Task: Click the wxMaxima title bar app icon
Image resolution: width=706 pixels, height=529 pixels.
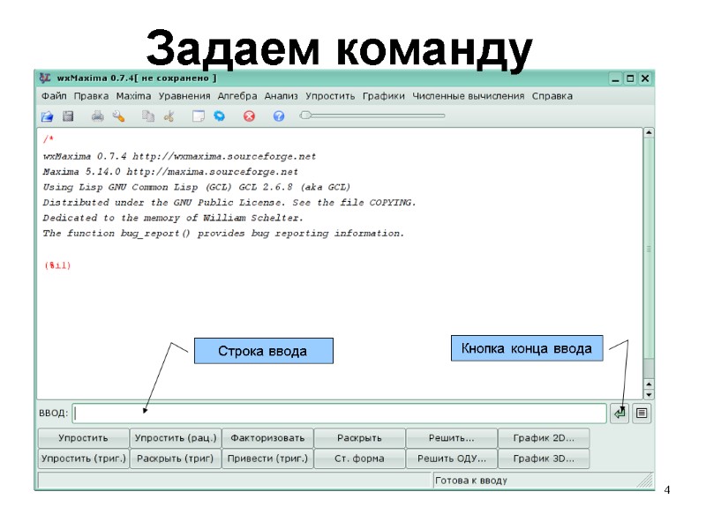Action: click(45, 78)
